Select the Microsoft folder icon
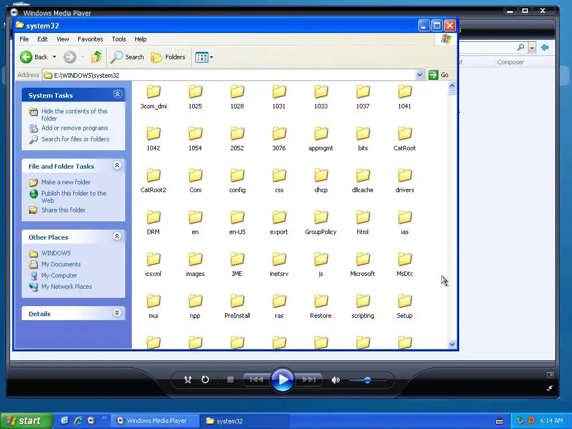Screen dimensions: 572x429 click(x=363, y=259)
